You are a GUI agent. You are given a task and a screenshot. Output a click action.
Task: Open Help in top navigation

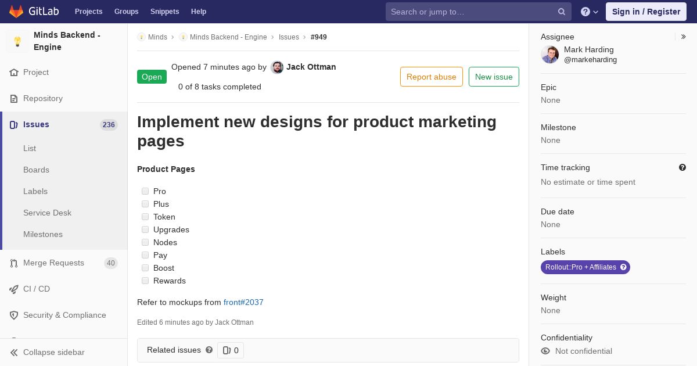(x=199, y=12)
